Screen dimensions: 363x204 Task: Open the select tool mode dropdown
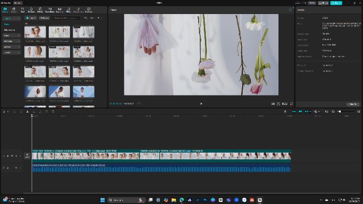click(x=8, y=112)
